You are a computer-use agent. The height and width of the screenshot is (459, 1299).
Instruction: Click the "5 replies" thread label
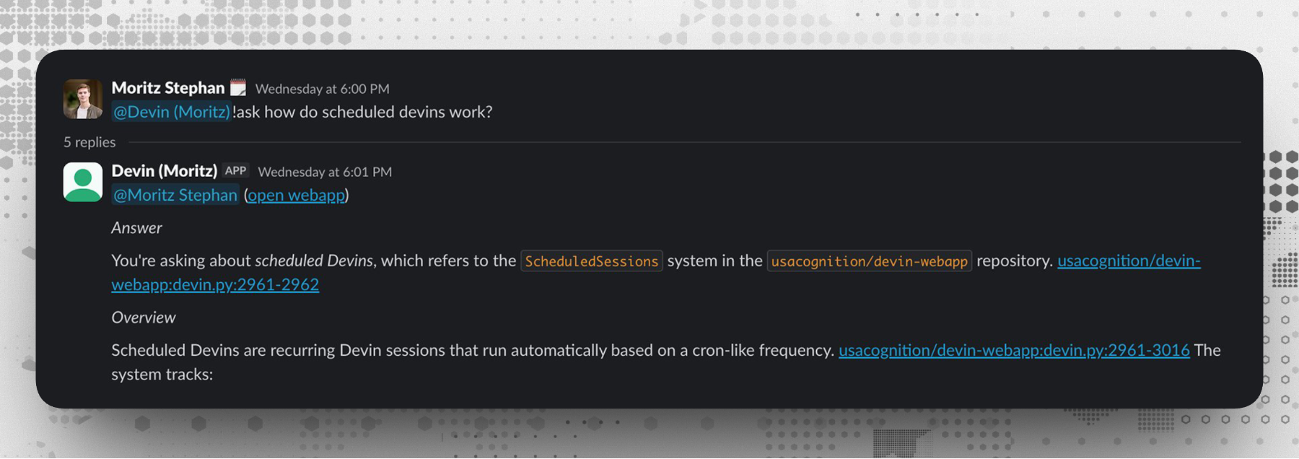[x=89, y=142]
